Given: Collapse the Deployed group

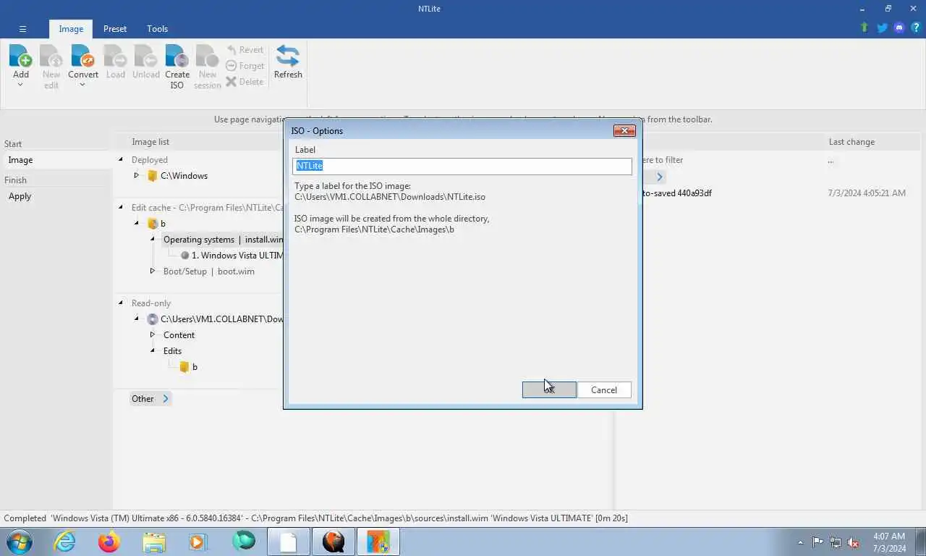Looking at the screenshot, I should click(x=121, y=159).
